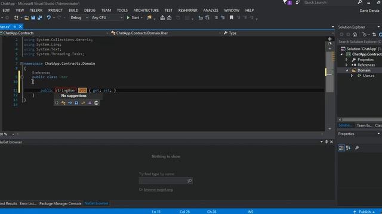Click the Sync with Active Document icon
Viewport: 382px width, 214px height.
(374, 34)
